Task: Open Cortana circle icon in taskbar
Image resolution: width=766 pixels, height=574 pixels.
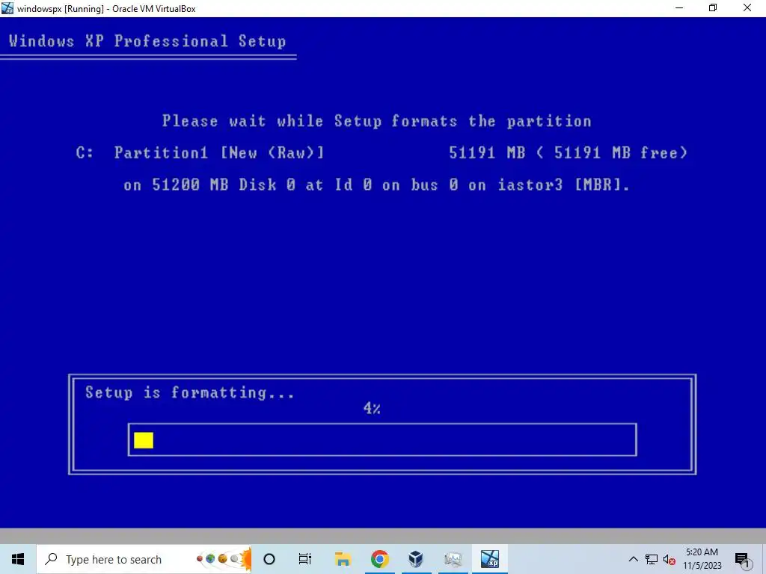Action: tap(269, 559)
